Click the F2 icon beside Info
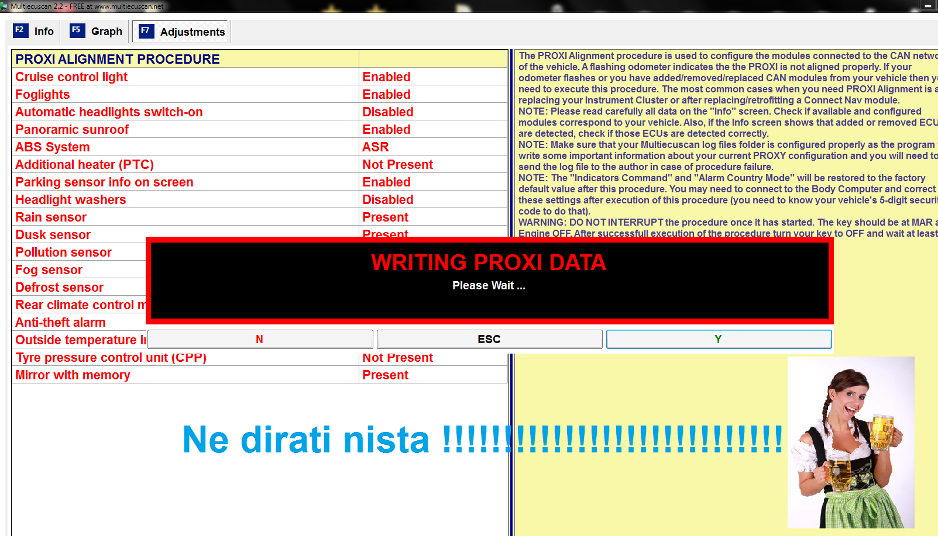Viewport: 938px width, 536px height. (20, 30)
